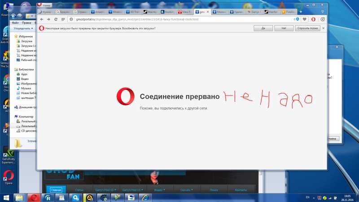359x202 pixels.
Task: Open Загрузки folder in Explorer sidebar
Action: (x=25, y=41)
